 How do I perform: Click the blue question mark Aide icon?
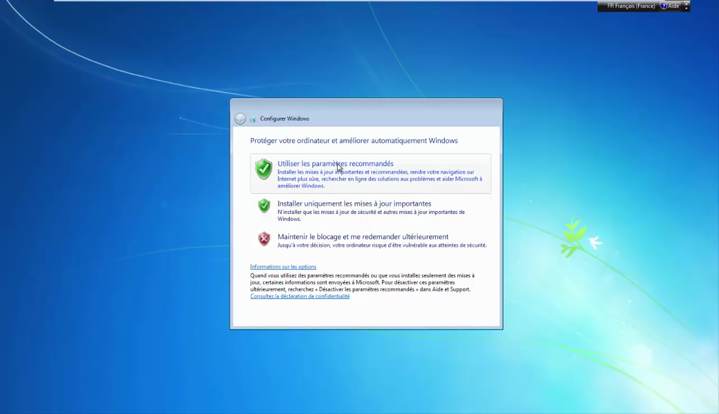pyautogui.click(x=663, y=6)
